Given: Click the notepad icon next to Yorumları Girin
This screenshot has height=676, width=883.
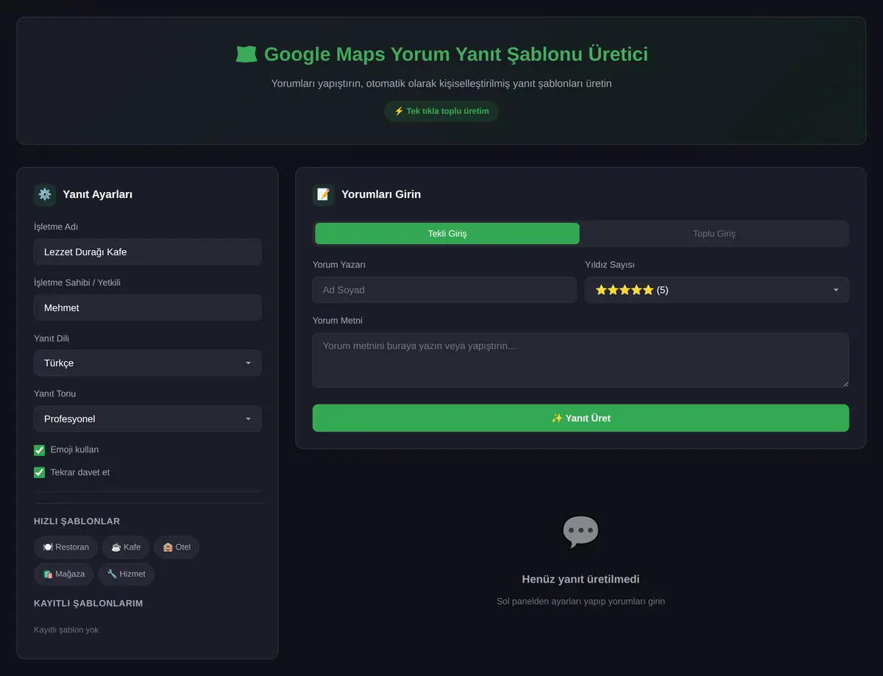Looking at the screenshot, I should tap(323, 194).
